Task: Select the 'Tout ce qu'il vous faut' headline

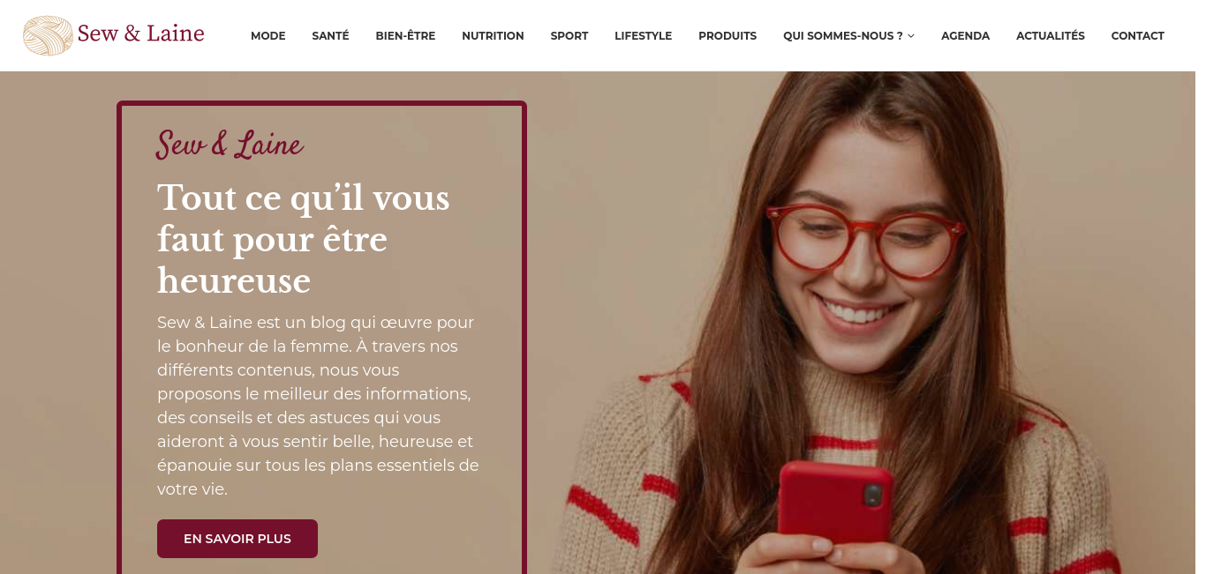Action: [x=304, y=239]
